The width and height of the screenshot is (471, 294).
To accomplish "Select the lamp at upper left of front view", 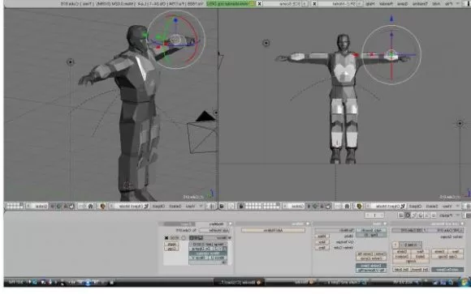I will [x=266, y=43].
